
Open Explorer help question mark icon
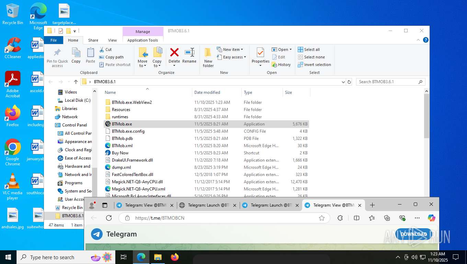click(x=426, y=40)
